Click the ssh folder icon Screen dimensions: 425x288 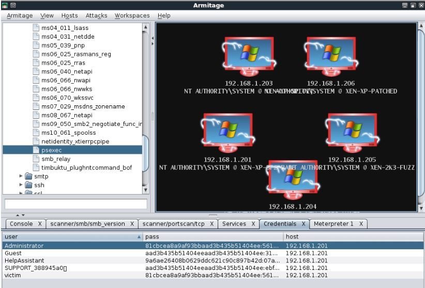tap(28, 185)
